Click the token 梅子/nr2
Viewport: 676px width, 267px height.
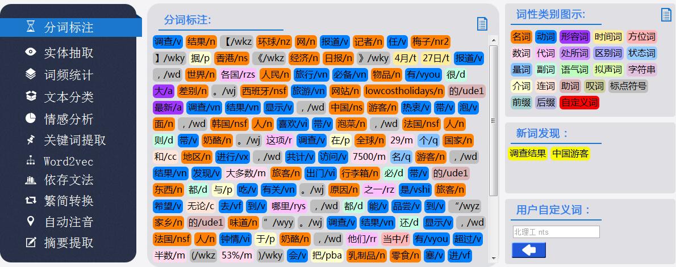[431, 42]
